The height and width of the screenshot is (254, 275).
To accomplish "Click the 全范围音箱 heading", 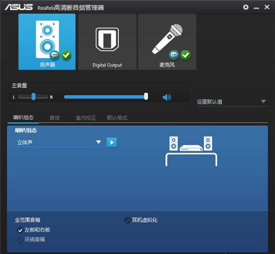I will 28,220.
